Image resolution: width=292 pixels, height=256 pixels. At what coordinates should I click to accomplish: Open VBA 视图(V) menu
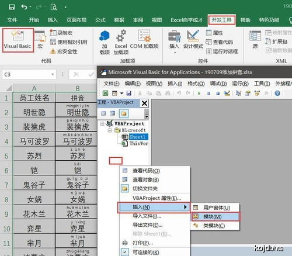tap(154, 84)
